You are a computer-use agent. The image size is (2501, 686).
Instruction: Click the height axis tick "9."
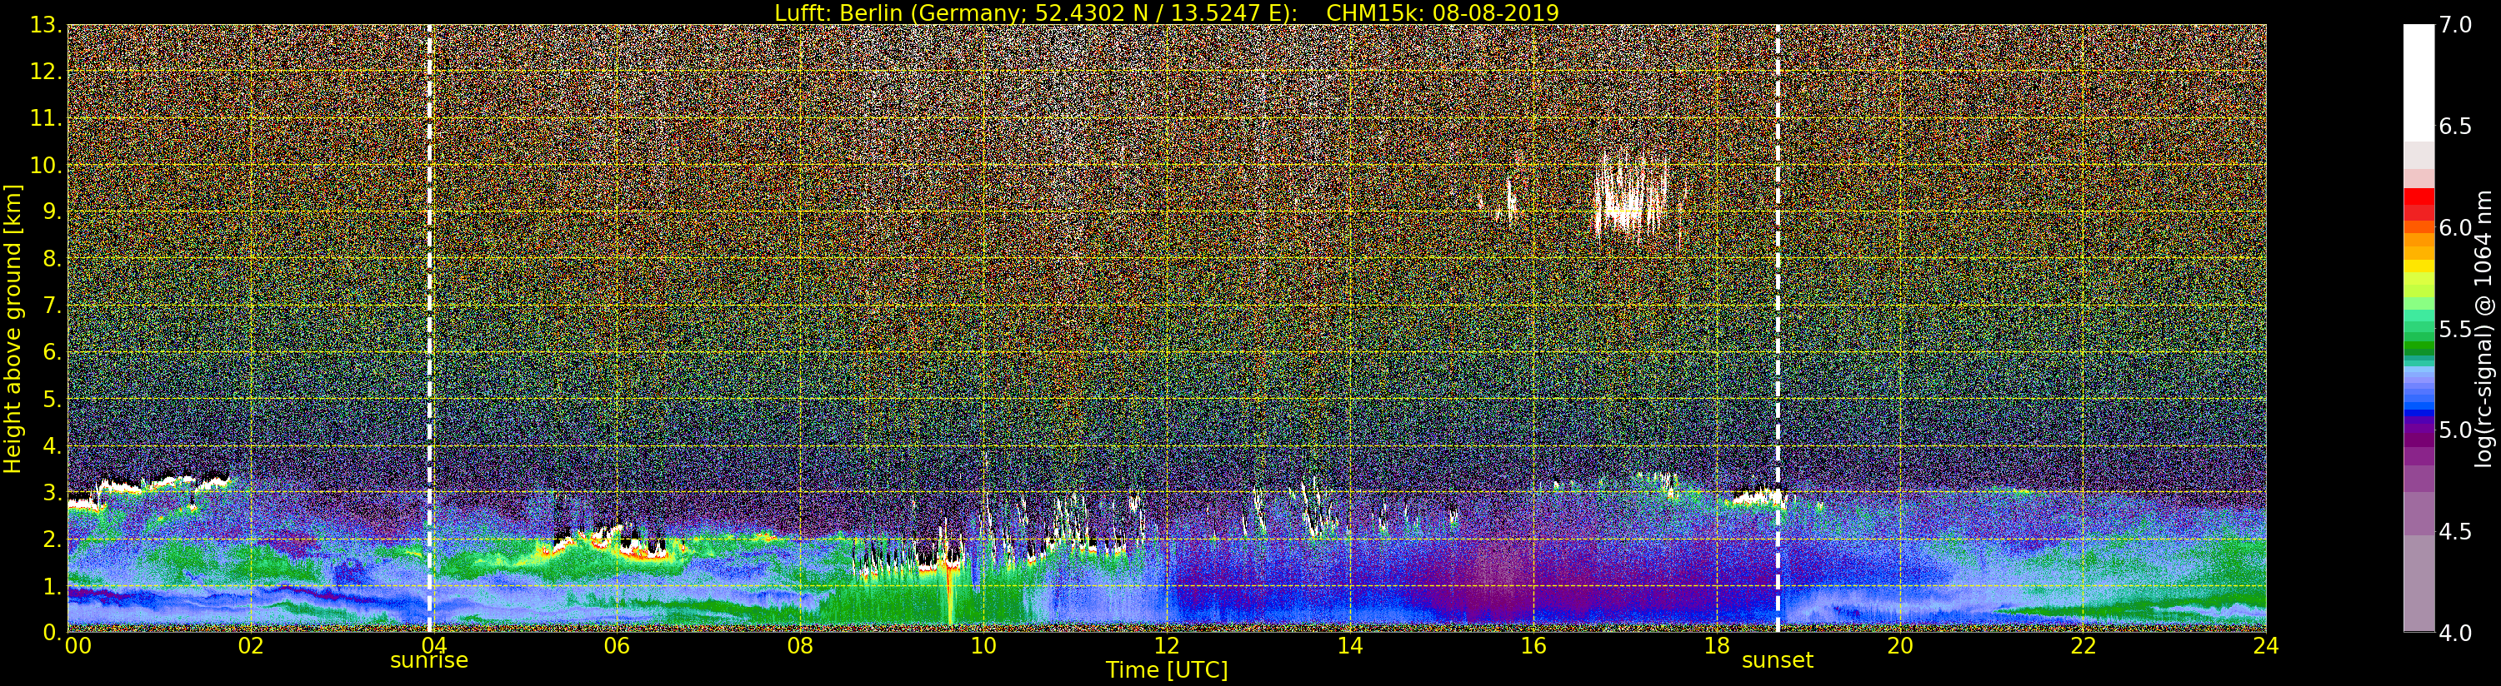tap(51, 211)
